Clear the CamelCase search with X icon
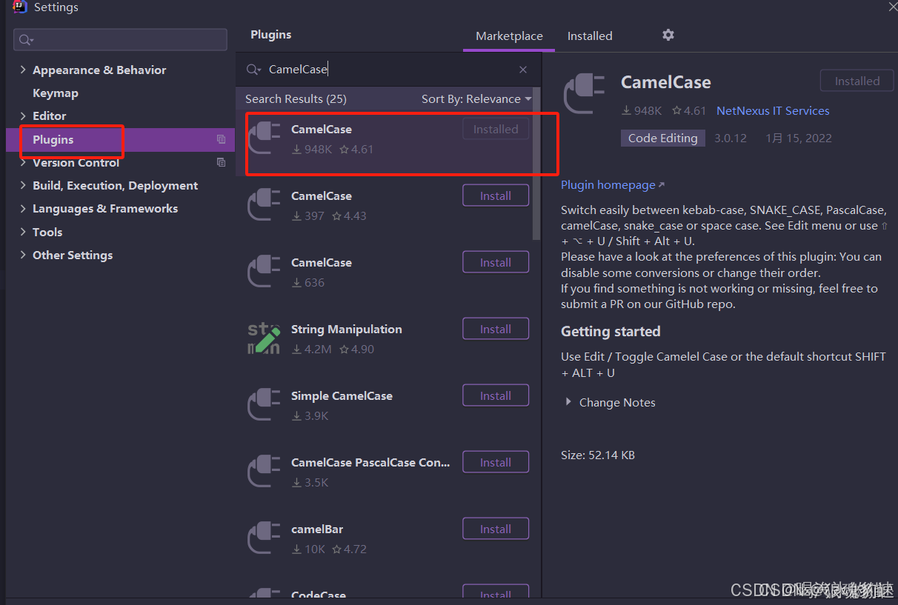The width and height of the screenshot is (898, 605). (x=523, y=70)
